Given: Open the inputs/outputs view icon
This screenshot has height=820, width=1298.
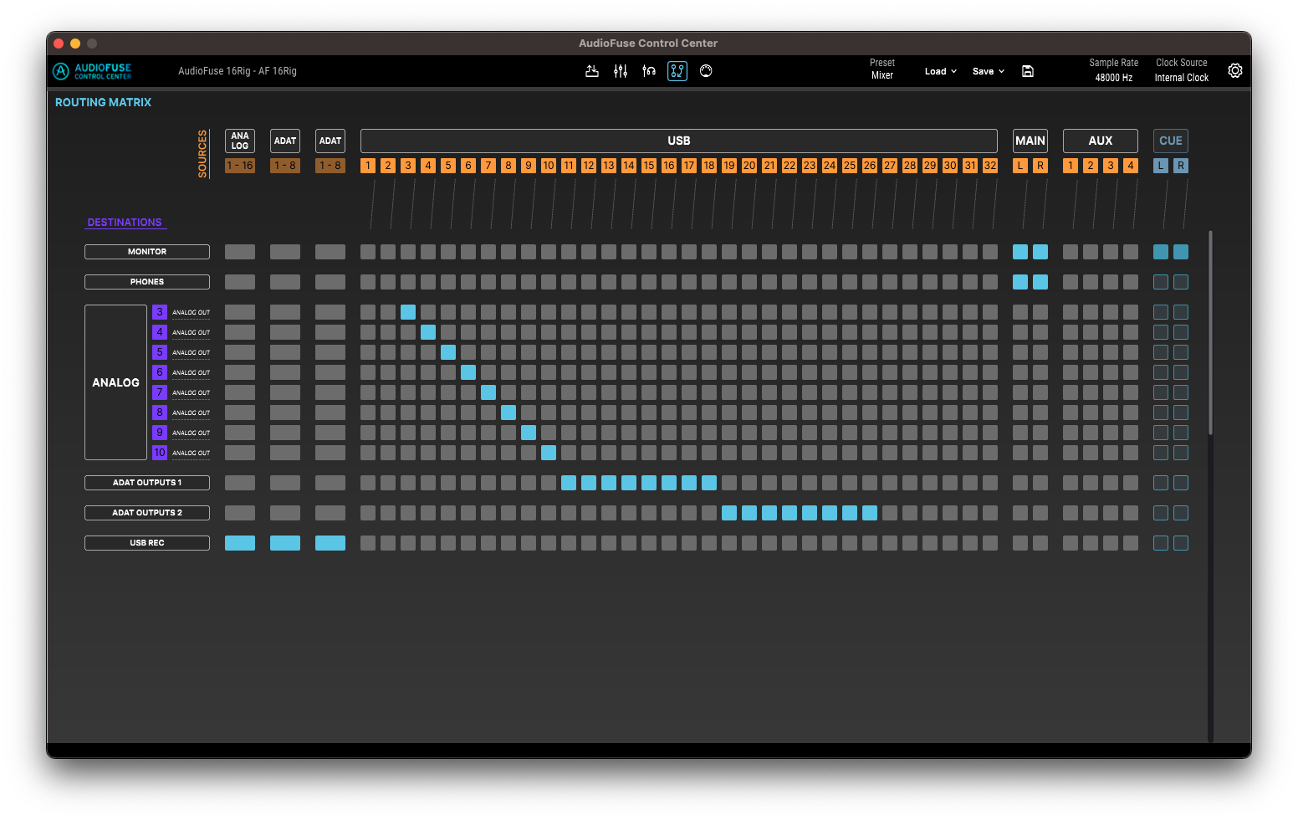Looking at the screenshot, I should (592, 71).
